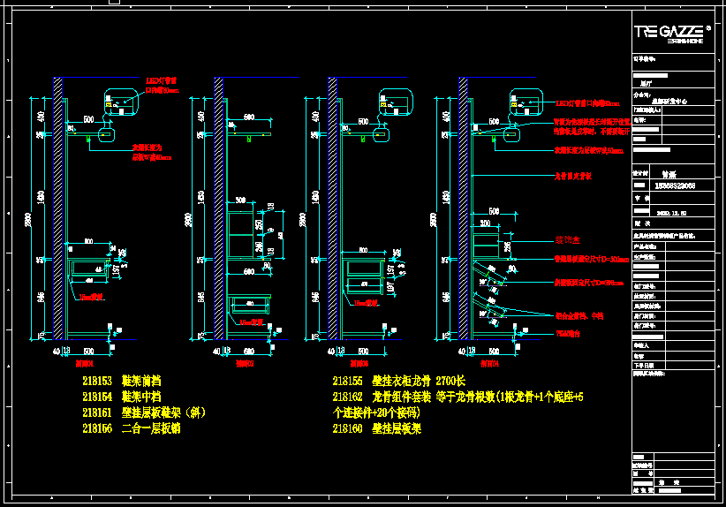
Task: Click the 鞋架前档 legend label
Action: pos(141,381)
